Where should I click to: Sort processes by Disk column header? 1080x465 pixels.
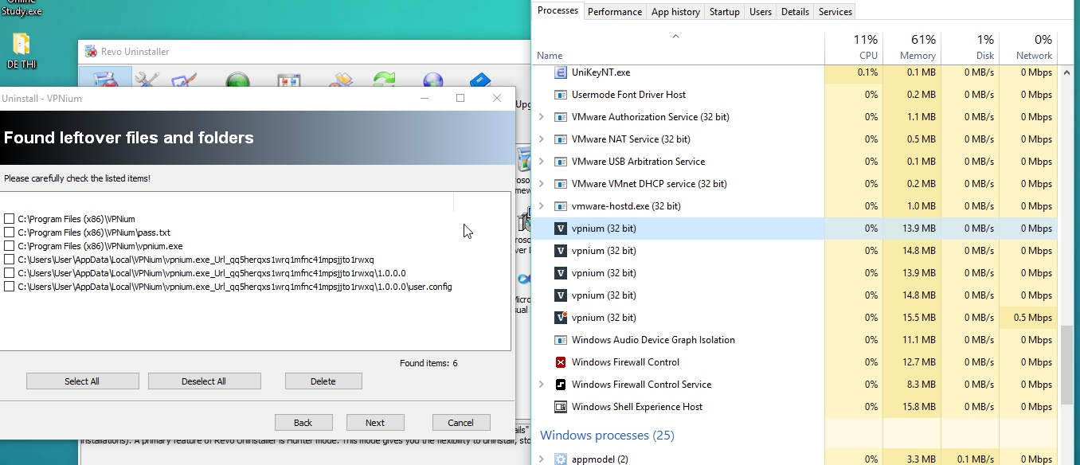[x=969, y=47]
